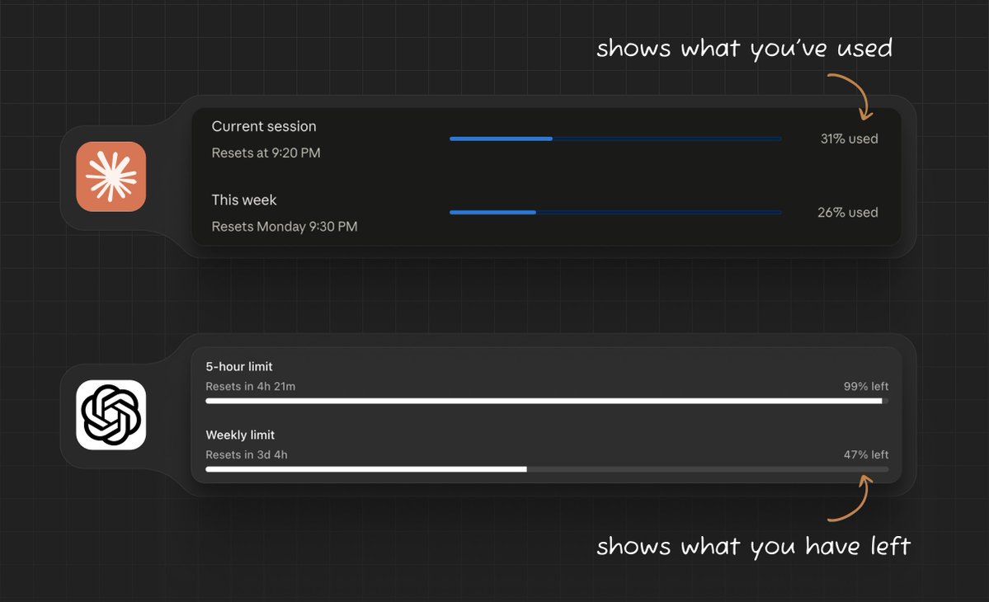The height and width of the screenshot is (602, 989).
Task: Click the "shows what you have left" caption
Action: coord(753,546)
